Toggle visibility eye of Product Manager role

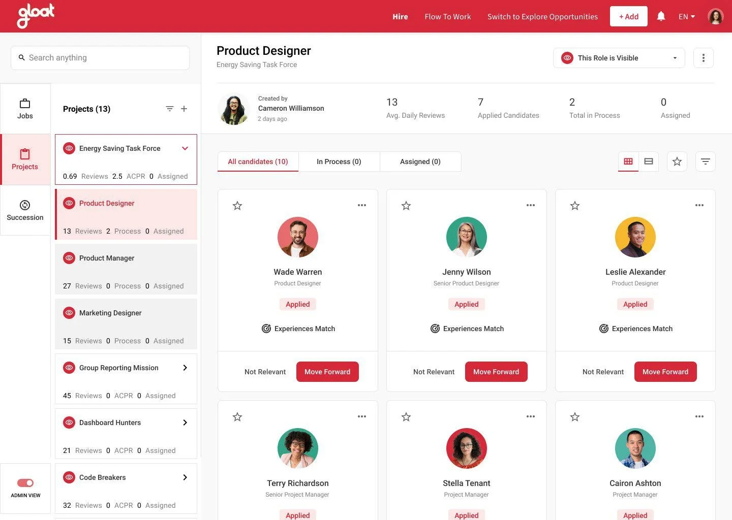point(69,258)
